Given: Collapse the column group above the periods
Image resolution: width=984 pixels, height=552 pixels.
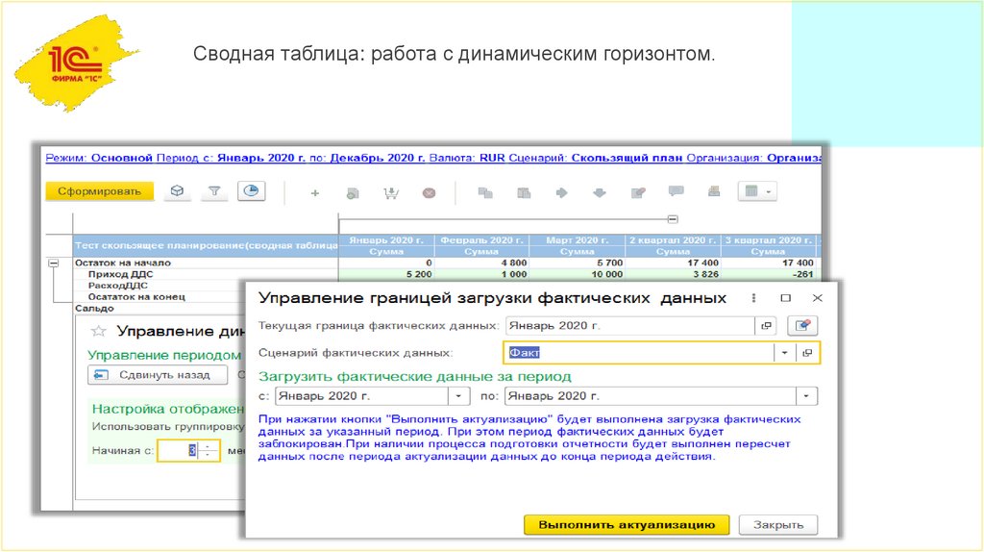Looking at the screenshot, I should [x=673, y=219].
